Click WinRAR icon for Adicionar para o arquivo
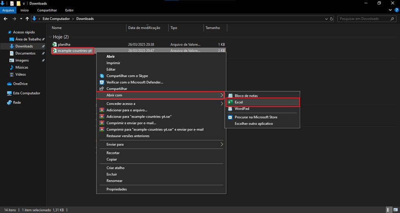The width and height of the screenshot is (400, 213). coord(102,110)
